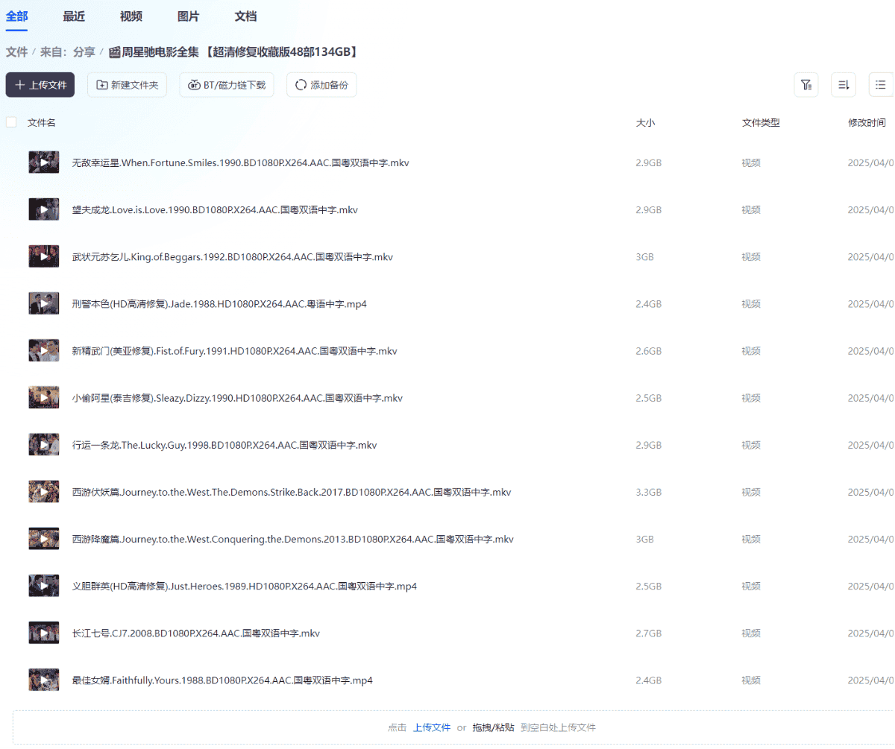Viewport: 895px width, 749px height.
Task: Open Fist.of.Fury.1991 file name
Action: 234,351
